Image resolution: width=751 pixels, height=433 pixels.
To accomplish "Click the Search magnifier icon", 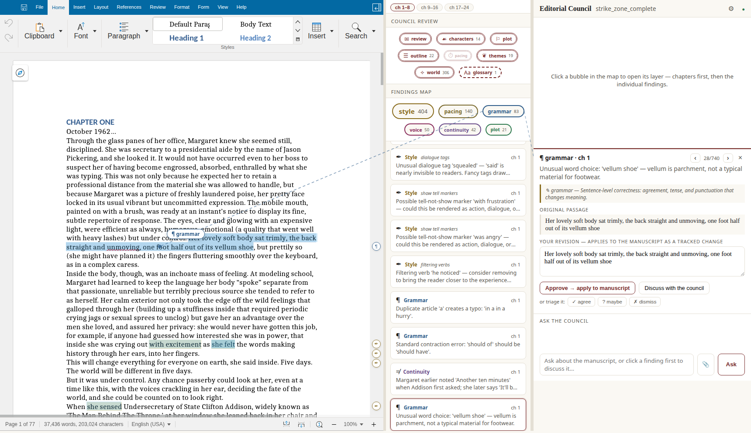I will pos(356,27).
